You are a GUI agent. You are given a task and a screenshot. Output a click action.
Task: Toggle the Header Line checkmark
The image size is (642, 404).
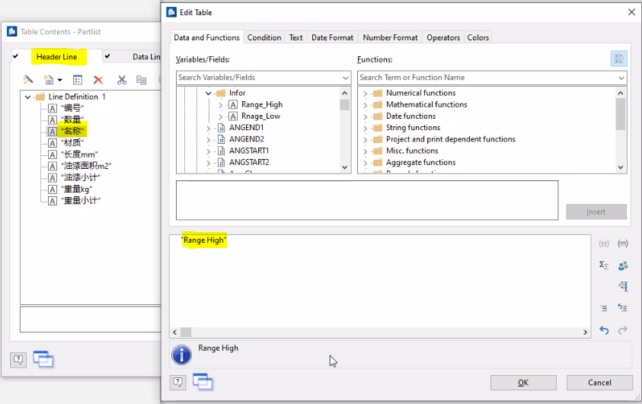pyautogui.click(x=15, y=56)
